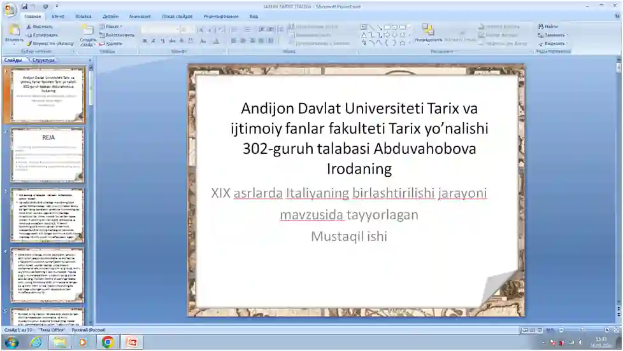The height and width of the screenshot is (351, 623).
Task: Toggle bulleted list
Action: click(x=234, y=30)
